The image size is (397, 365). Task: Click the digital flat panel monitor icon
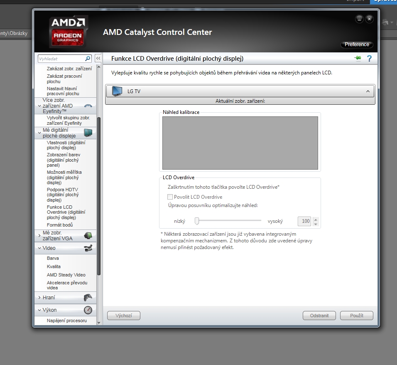88,133
